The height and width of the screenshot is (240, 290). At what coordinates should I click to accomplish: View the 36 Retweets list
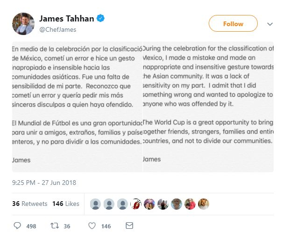tap(30, 204)
